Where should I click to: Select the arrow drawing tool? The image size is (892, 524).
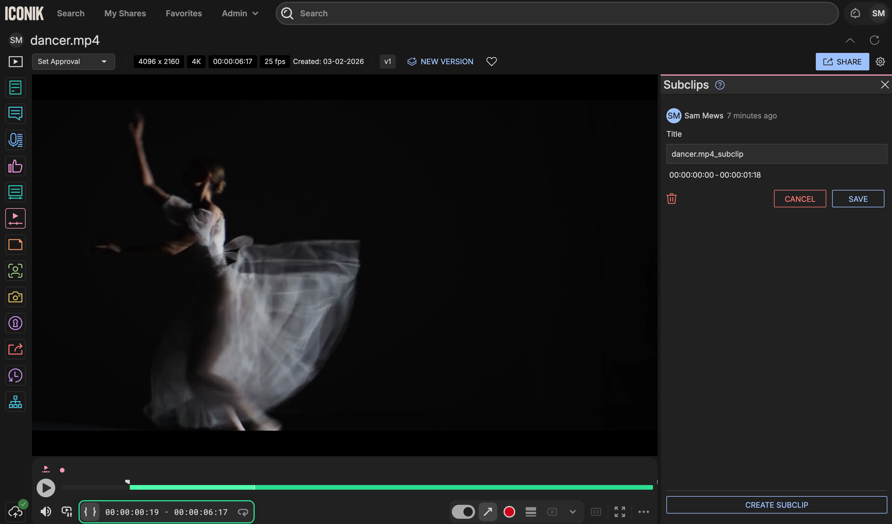coord(488,511)
